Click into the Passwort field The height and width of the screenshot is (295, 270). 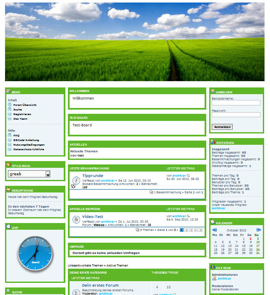click(236, 115)
